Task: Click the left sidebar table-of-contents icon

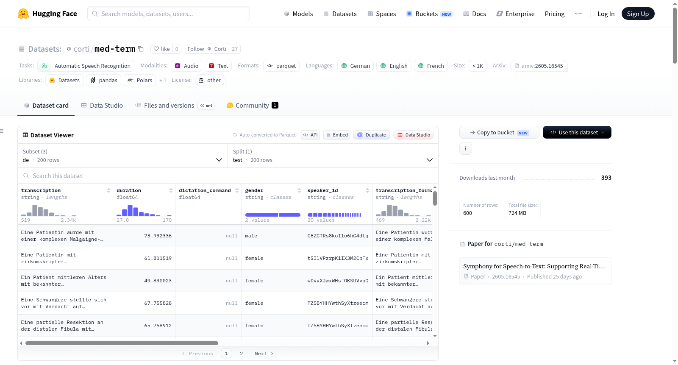Action: (x=2, y=131)
